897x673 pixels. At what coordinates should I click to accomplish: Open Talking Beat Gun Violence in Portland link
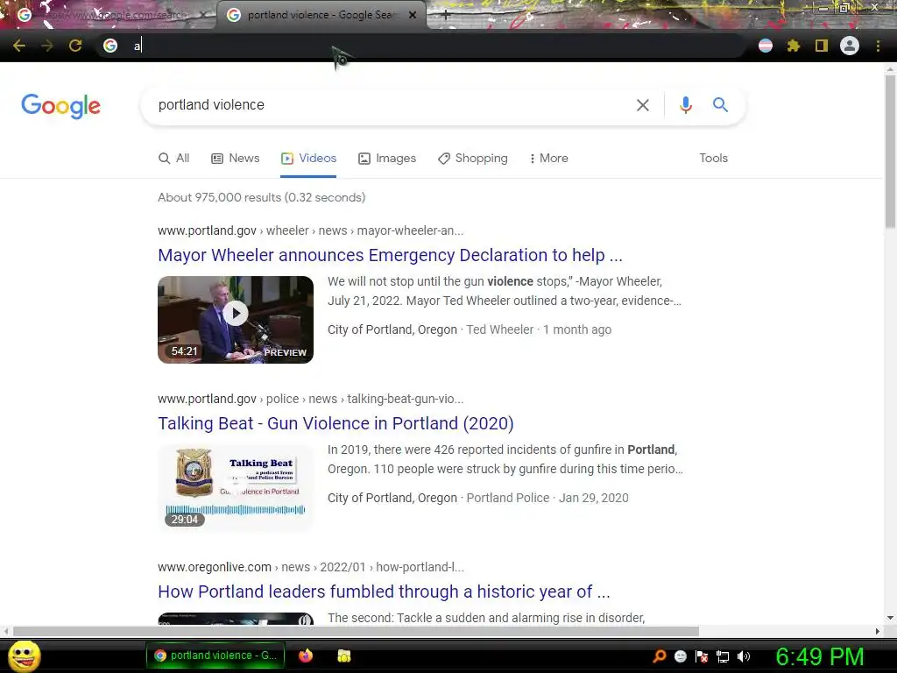point(335,423)
